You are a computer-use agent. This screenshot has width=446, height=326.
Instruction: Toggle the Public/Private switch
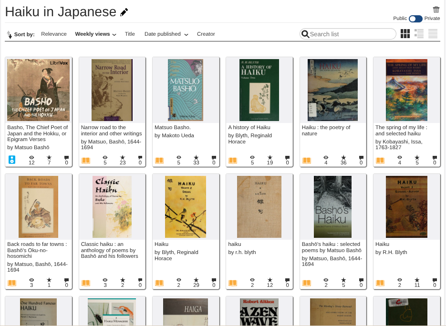pyautogui.click(x=415, y=19)
